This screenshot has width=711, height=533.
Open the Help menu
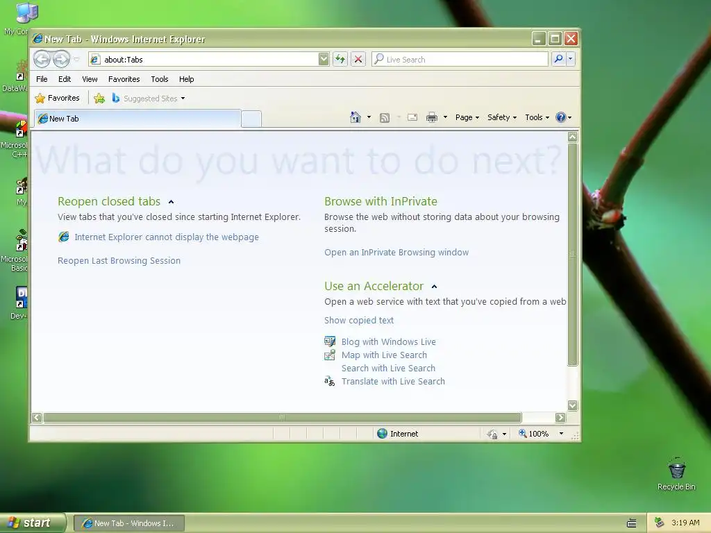[186, 79]
